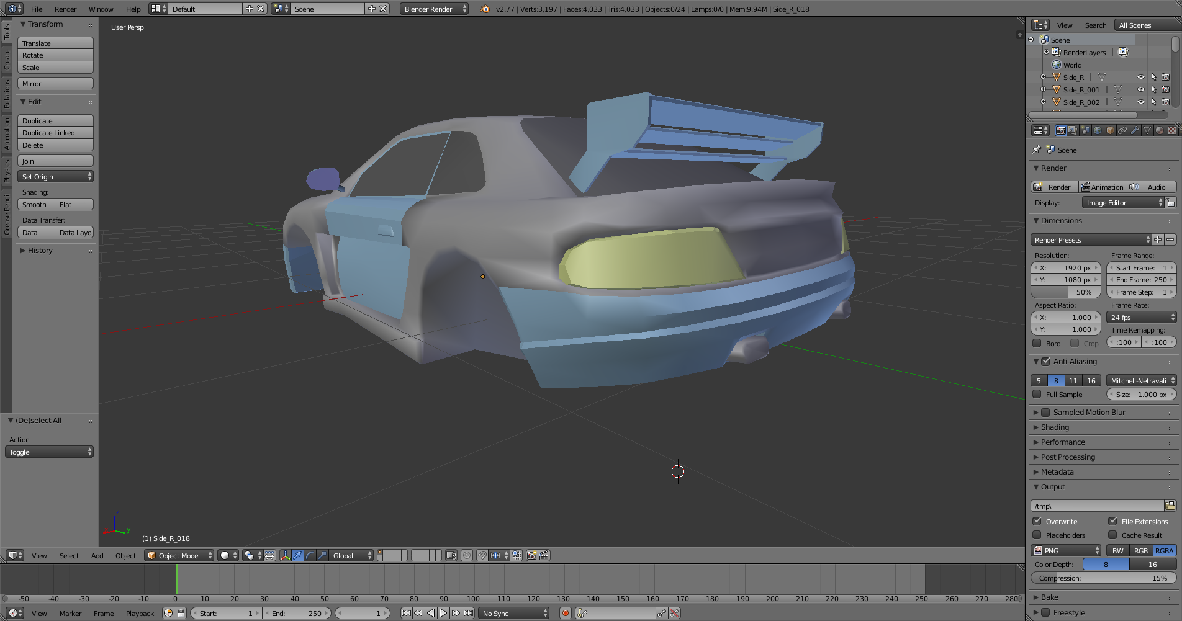The image size is (1182, 621).
Task: Toggle the 3D manipulator widget icon
Action: coord(285,555)
